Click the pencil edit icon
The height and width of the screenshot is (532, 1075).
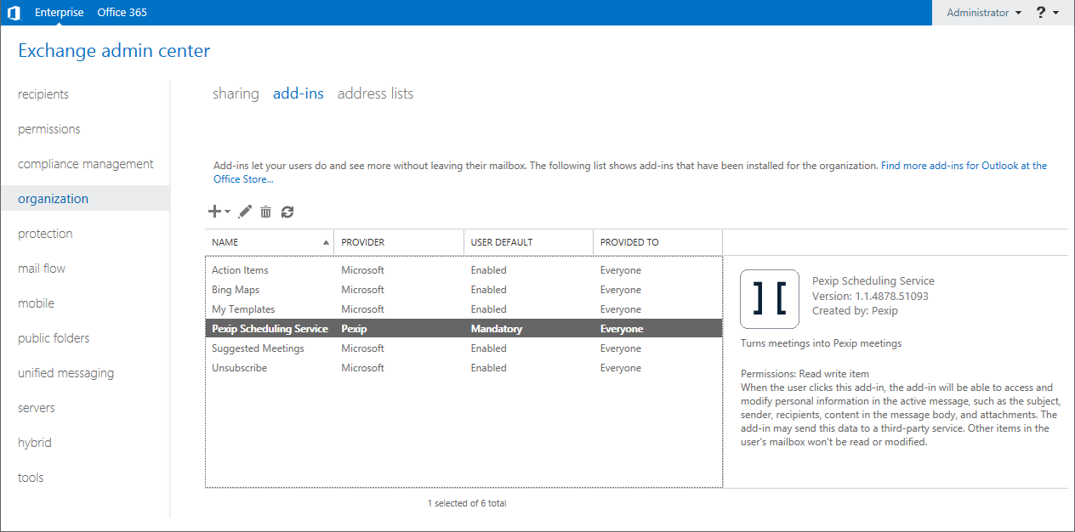pyautogui.click(x=246, y=212)
